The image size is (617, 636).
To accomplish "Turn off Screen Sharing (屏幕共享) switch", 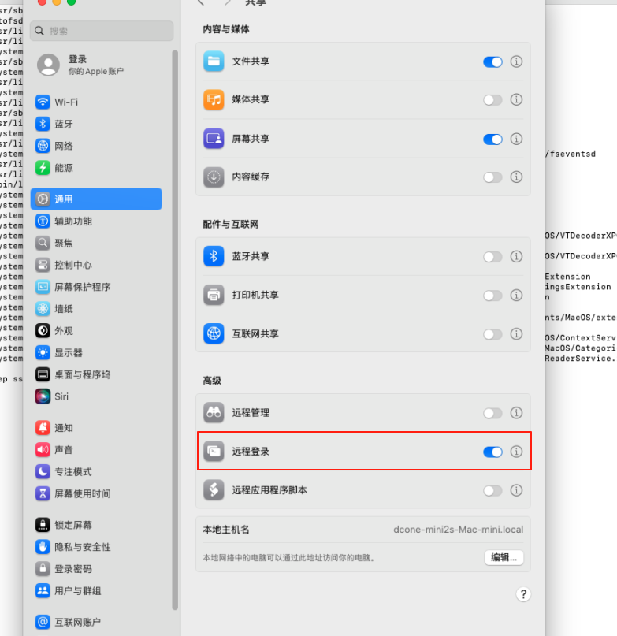I will 492,139.
